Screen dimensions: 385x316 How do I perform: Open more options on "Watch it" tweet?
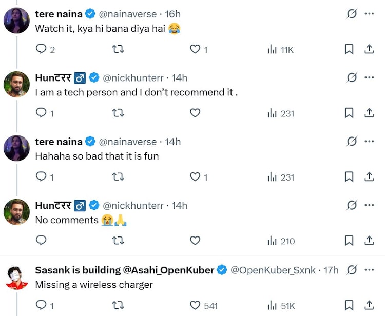tap(369, 14)
